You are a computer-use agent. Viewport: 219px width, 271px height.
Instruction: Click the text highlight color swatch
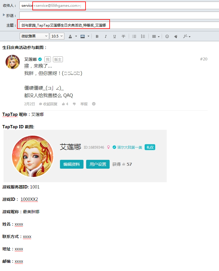pyautogui.click(x=82, y=36)
